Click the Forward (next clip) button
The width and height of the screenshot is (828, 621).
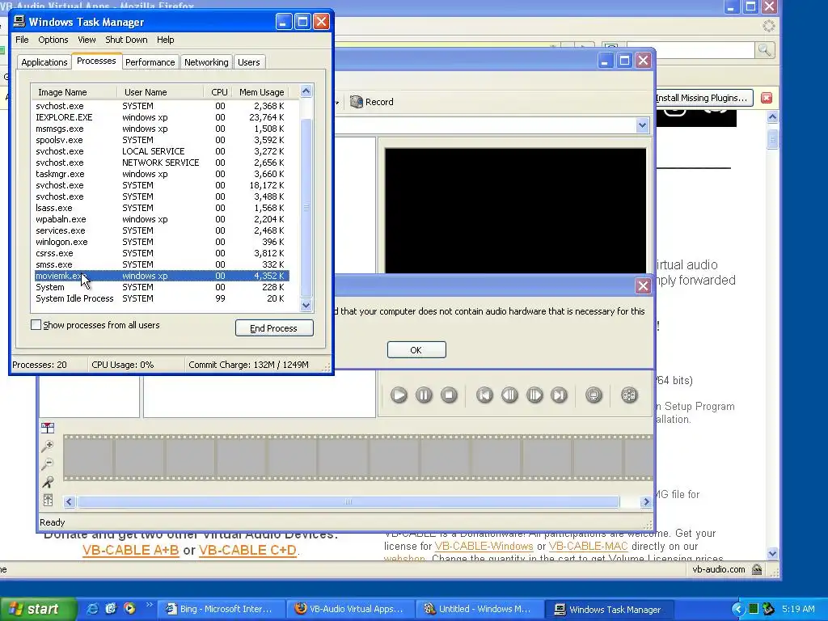(x=560, y=395)
